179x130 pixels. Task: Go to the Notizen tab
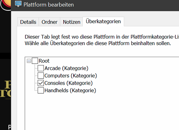[72, 22]
